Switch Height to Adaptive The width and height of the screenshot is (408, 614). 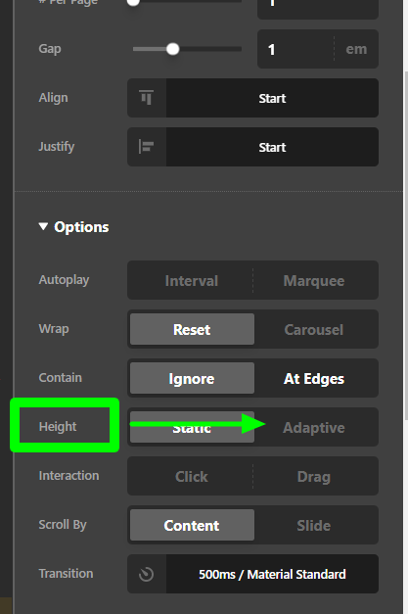(314, 427)
